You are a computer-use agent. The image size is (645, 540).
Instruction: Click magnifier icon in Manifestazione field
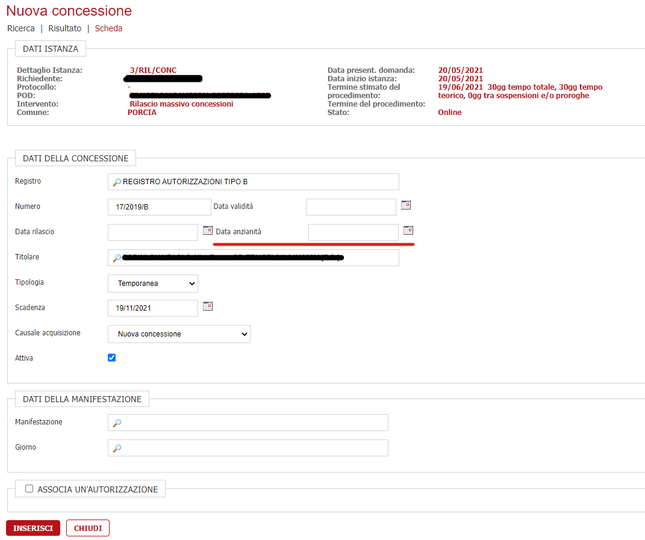[x=117, y=423]
